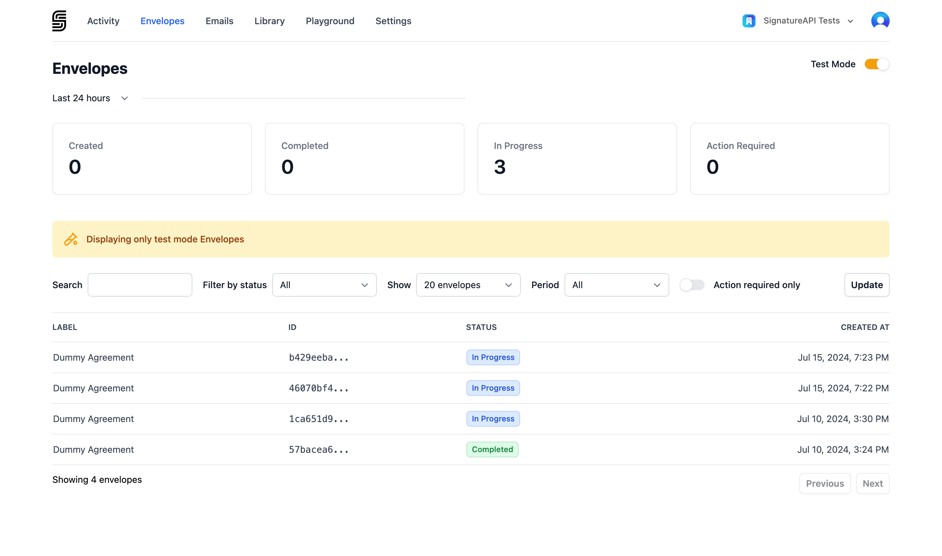Focus the Search input field
Image resolution: width=942 pixels, height=556 pixels.
140,285
